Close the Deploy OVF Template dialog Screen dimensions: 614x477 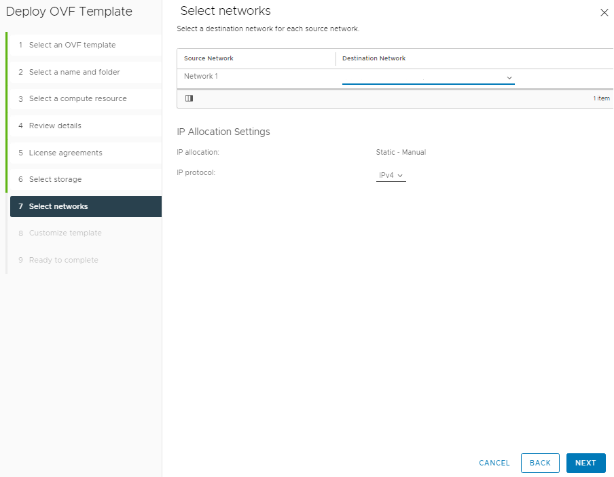point(604,12)
